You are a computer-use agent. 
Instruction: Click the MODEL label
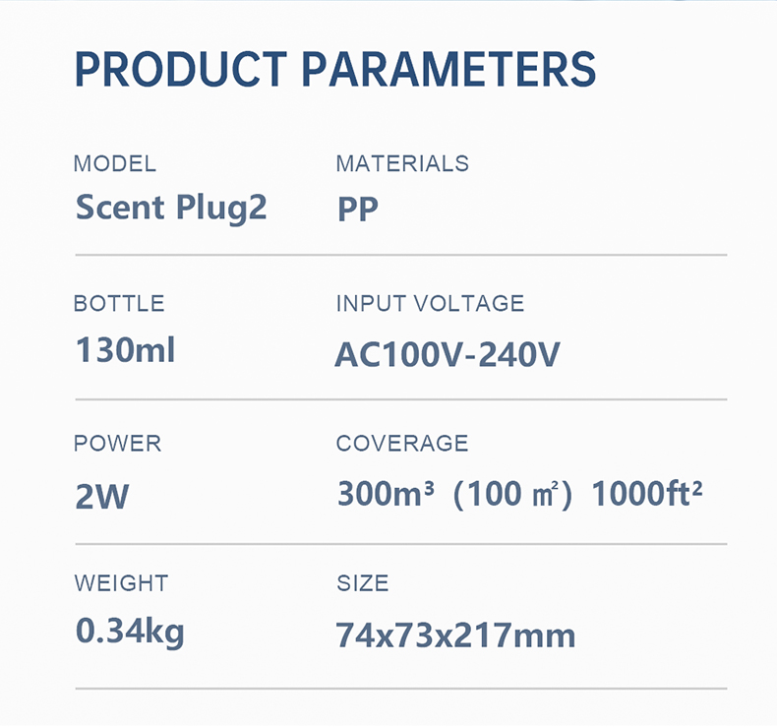pos(115,163)
